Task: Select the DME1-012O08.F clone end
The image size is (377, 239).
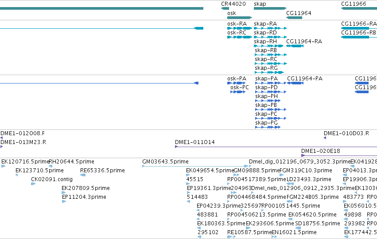Action: coord(1,138)
